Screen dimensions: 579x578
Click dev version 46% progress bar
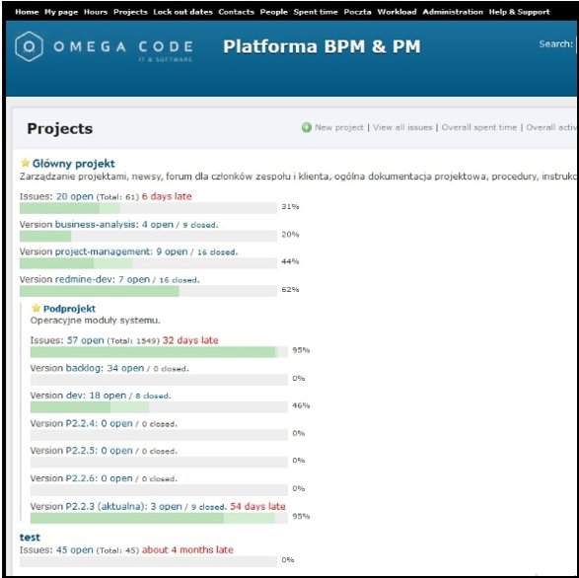click(x=159, y=407)
